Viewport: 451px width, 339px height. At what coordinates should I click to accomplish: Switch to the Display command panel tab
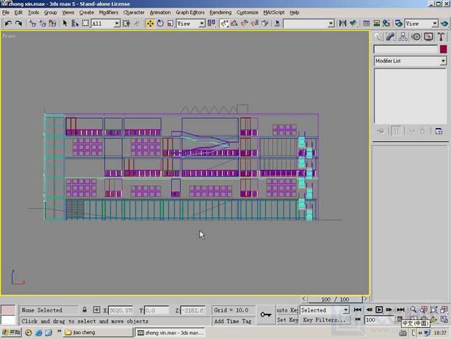429,37
